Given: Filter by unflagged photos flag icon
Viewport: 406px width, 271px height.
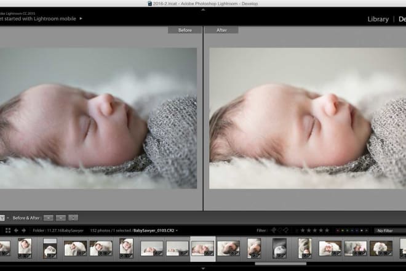Looking at the screenshot, I should click(280, 230).
